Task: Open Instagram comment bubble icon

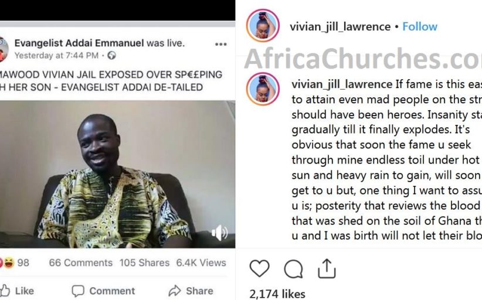Action: (293, 269)
